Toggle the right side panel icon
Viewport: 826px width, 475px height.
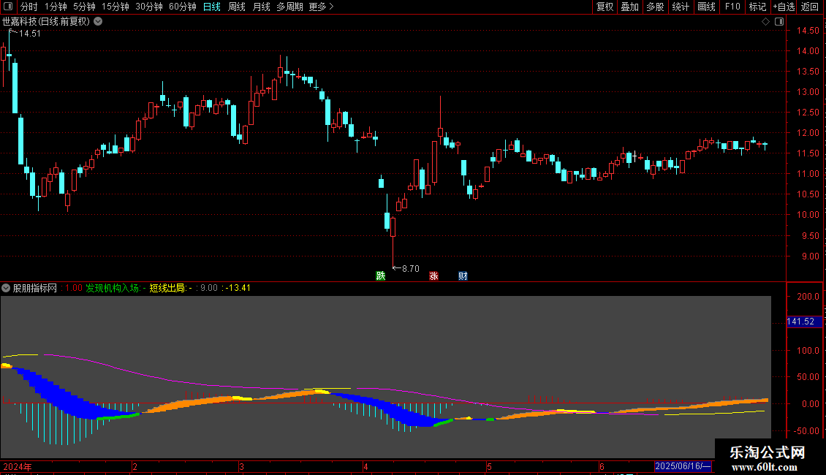tap(779, 22)
